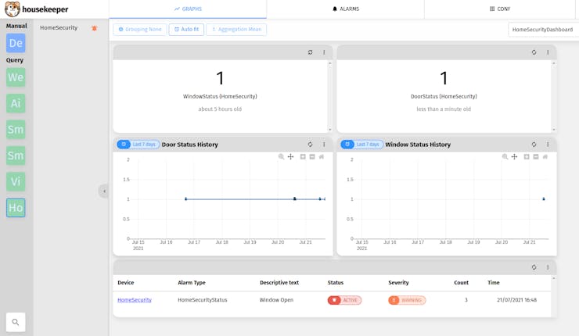Open DoorStatus widget three-dot menu
Viewport: 579px width, 336px height.
pos(548,53)
